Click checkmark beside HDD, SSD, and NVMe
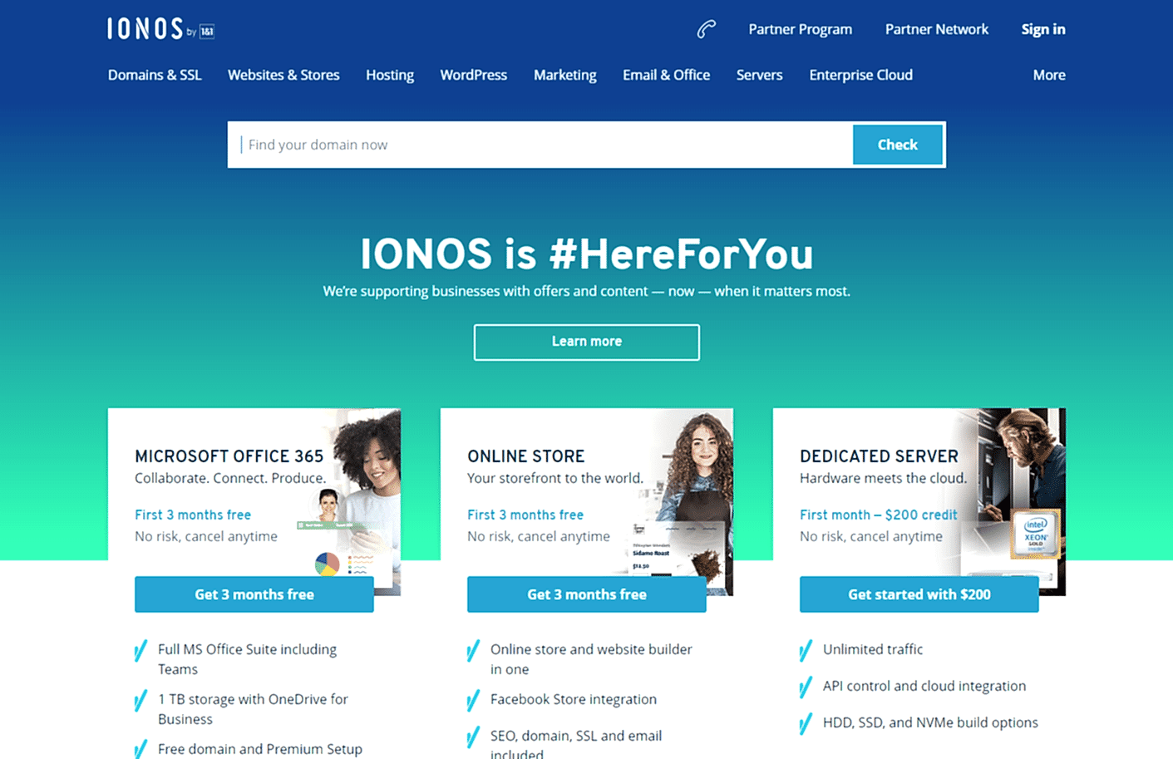This screenshot has width=1173, height=759. point(806,724)
